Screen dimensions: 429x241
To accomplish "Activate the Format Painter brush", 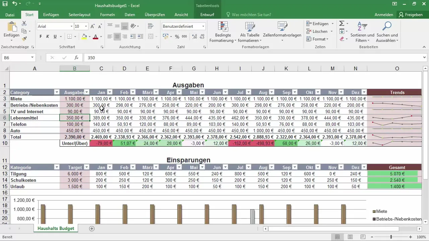I will pyautogui.click(x=24, y=39).
